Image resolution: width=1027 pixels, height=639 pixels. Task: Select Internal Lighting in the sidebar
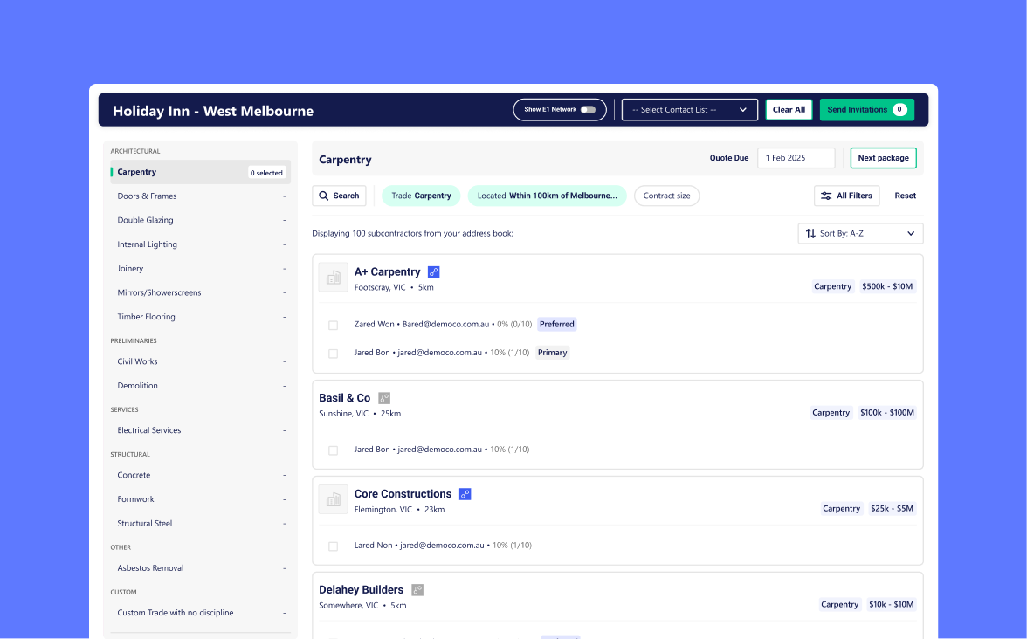point(201,244)
